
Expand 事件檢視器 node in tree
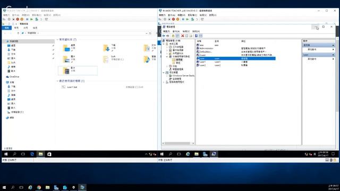click(x=167, y=50)
